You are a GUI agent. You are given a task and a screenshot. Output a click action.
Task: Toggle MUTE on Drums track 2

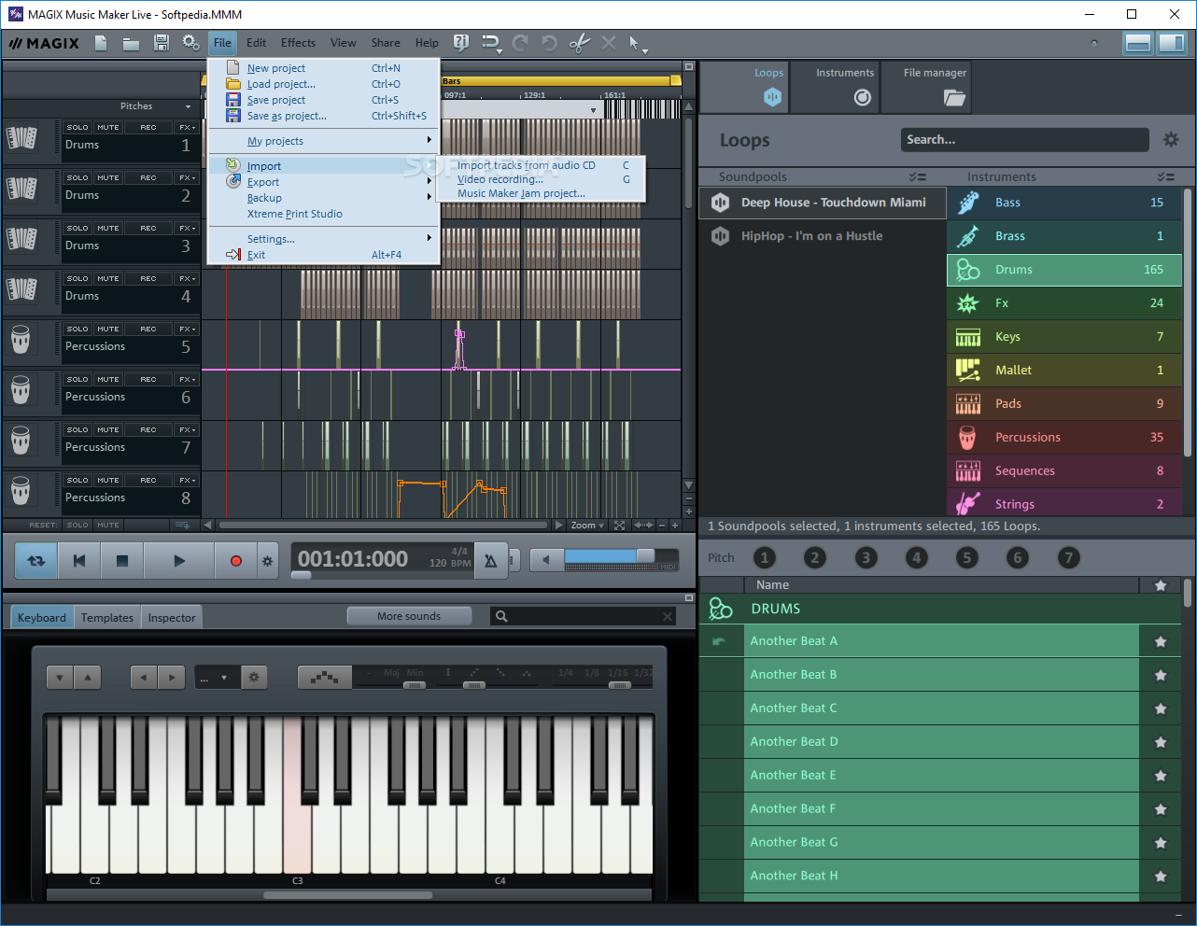click(108, 178)
